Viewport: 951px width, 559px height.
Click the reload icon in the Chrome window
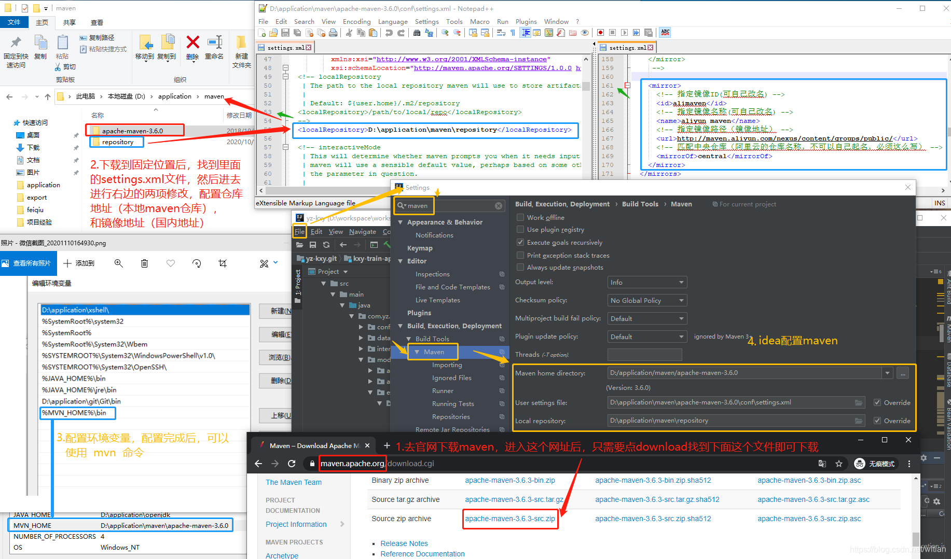292,464
